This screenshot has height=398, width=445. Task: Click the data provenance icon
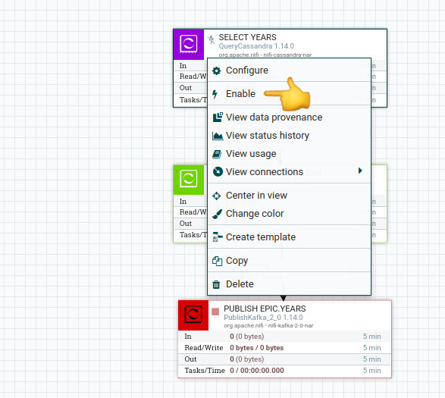(218, 118)
